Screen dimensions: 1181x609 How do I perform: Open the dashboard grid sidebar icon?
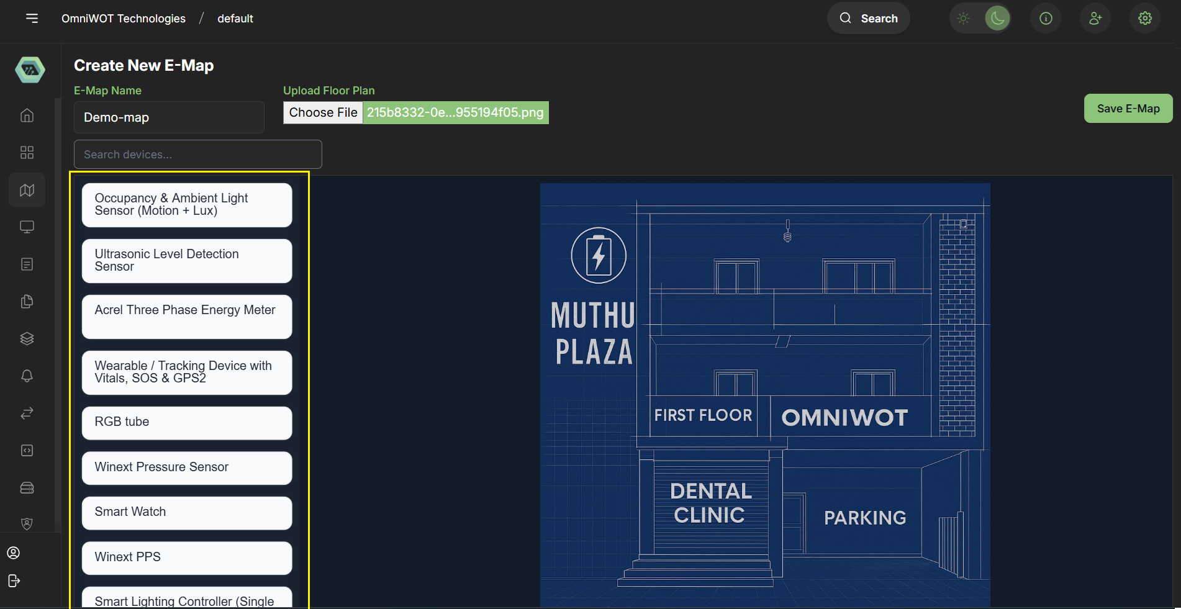(27, 153)
